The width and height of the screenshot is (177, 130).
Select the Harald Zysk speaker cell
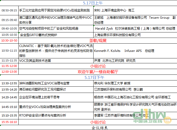click(x=135, y=28)
